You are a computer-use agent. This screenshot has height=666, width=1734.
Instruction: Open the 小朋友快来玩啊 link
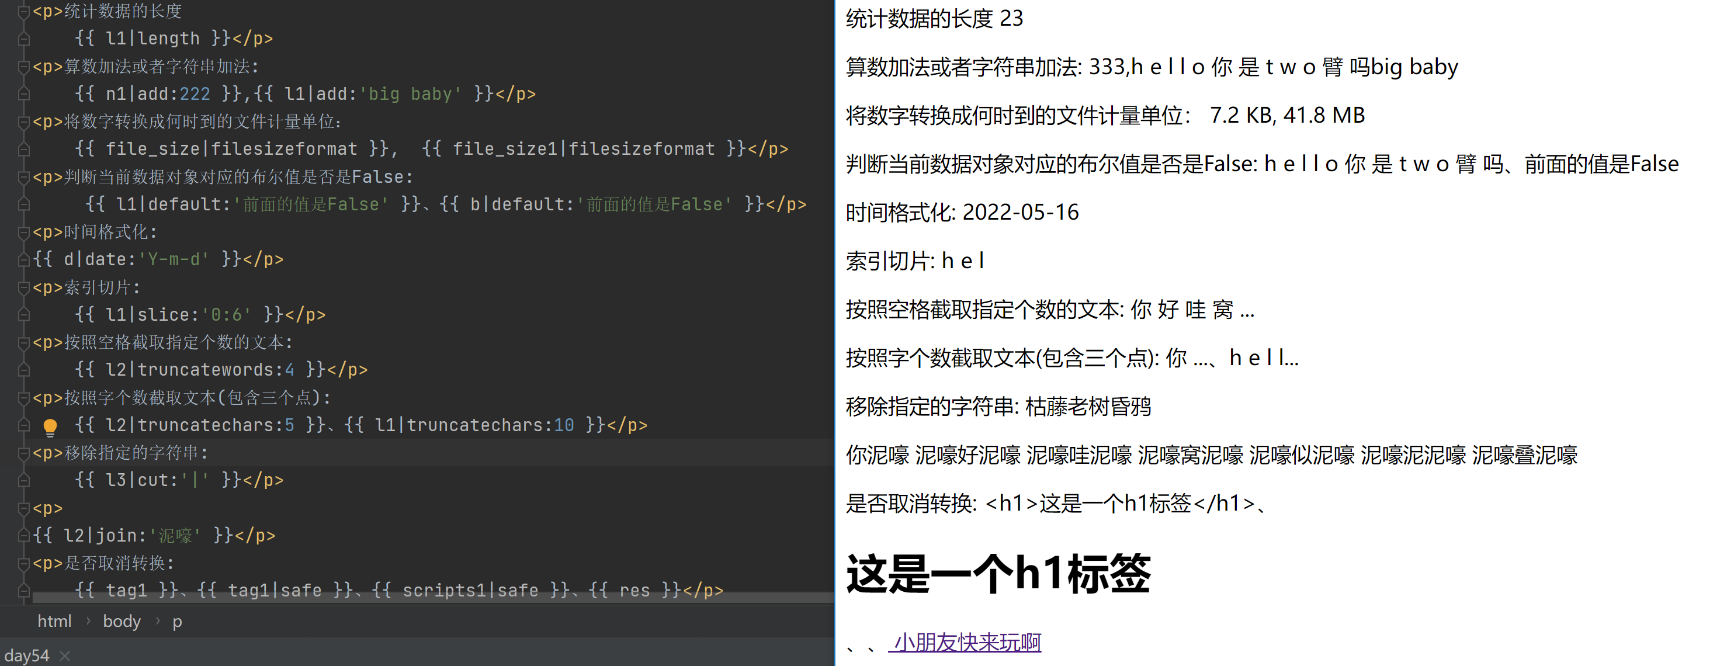pyautogui.click(x=965, y=643)
